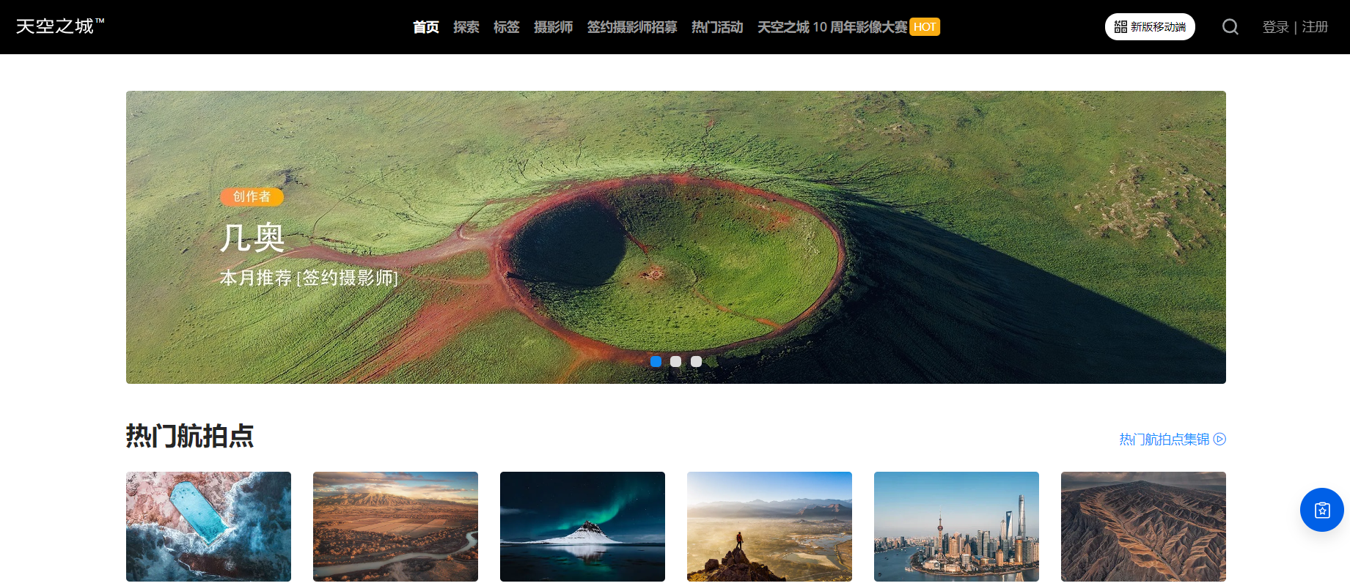Switch to the third carousel slide dot
Screen dimensions: 1350x586
696,361
